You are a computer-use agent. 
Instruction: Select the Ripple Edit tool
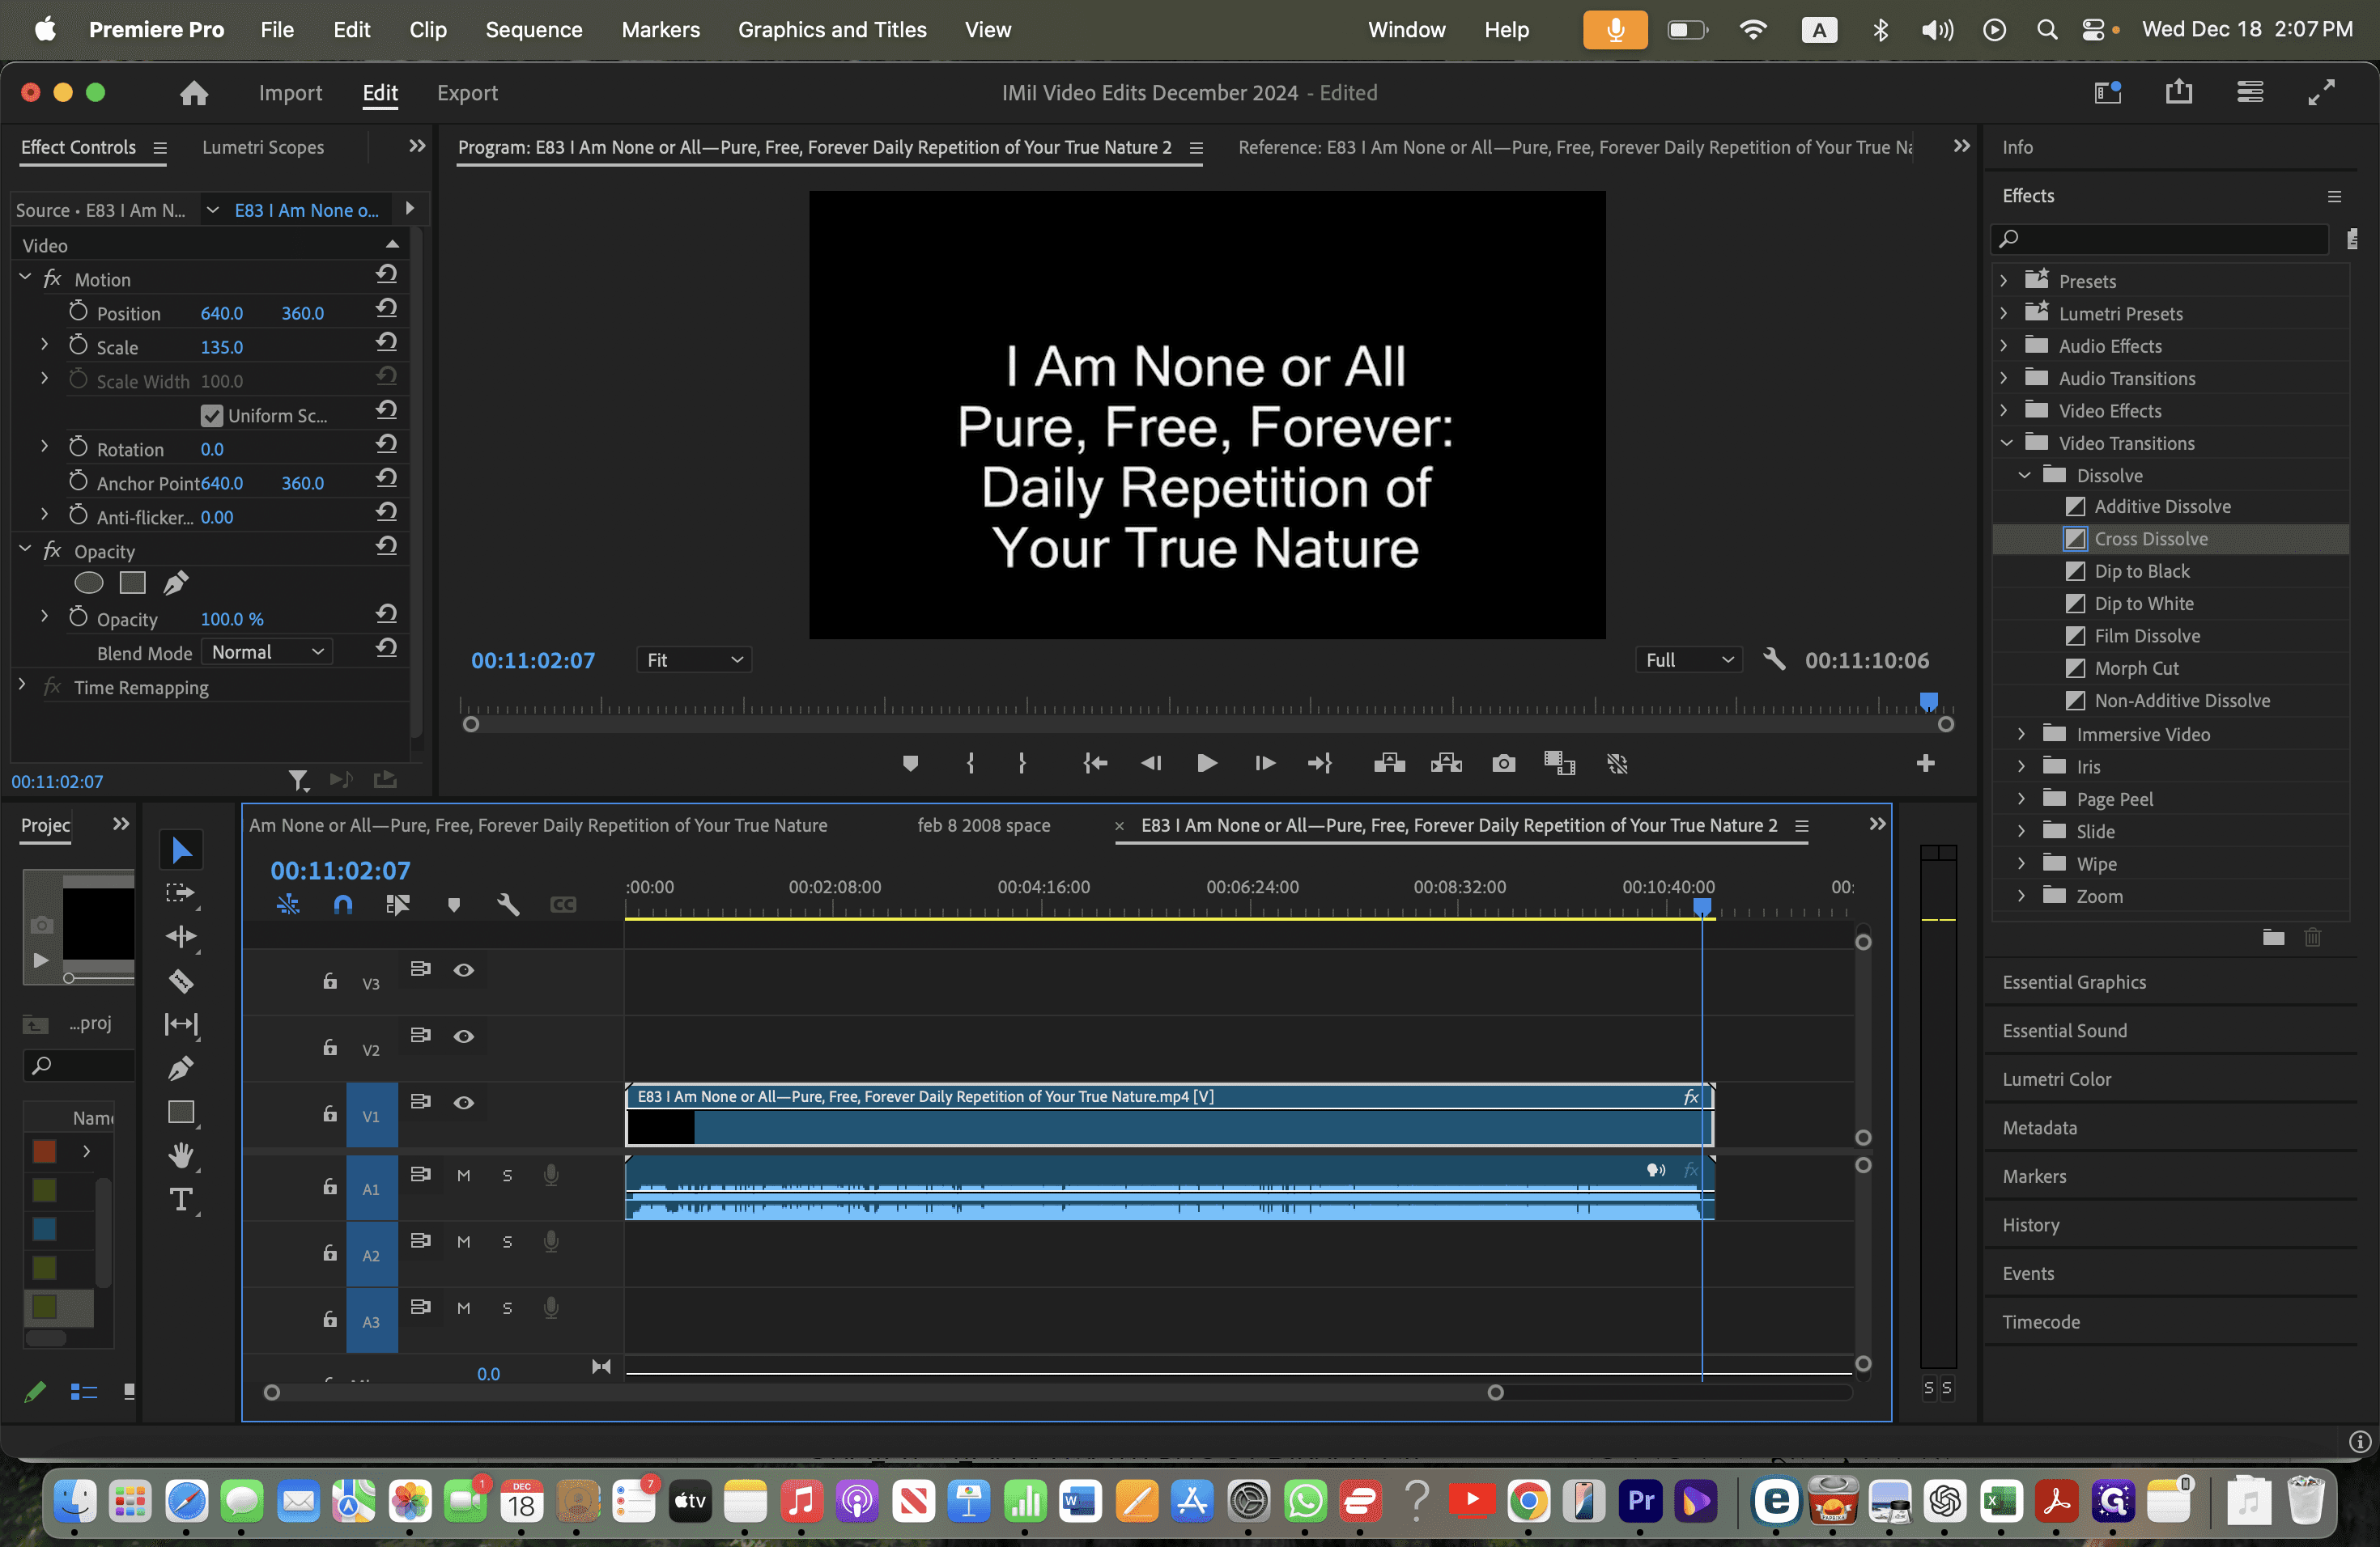point(181,936)
